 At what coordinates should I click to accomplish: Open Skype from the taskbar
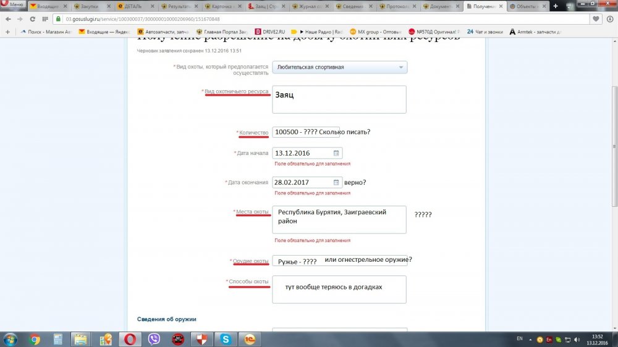(226, 339)
